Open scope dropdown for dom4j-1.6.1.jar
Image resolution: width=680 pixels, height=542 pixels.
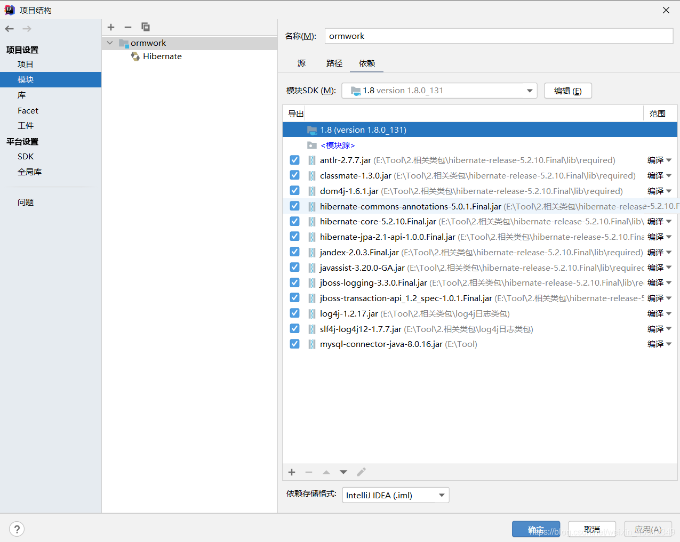point(660,191)
